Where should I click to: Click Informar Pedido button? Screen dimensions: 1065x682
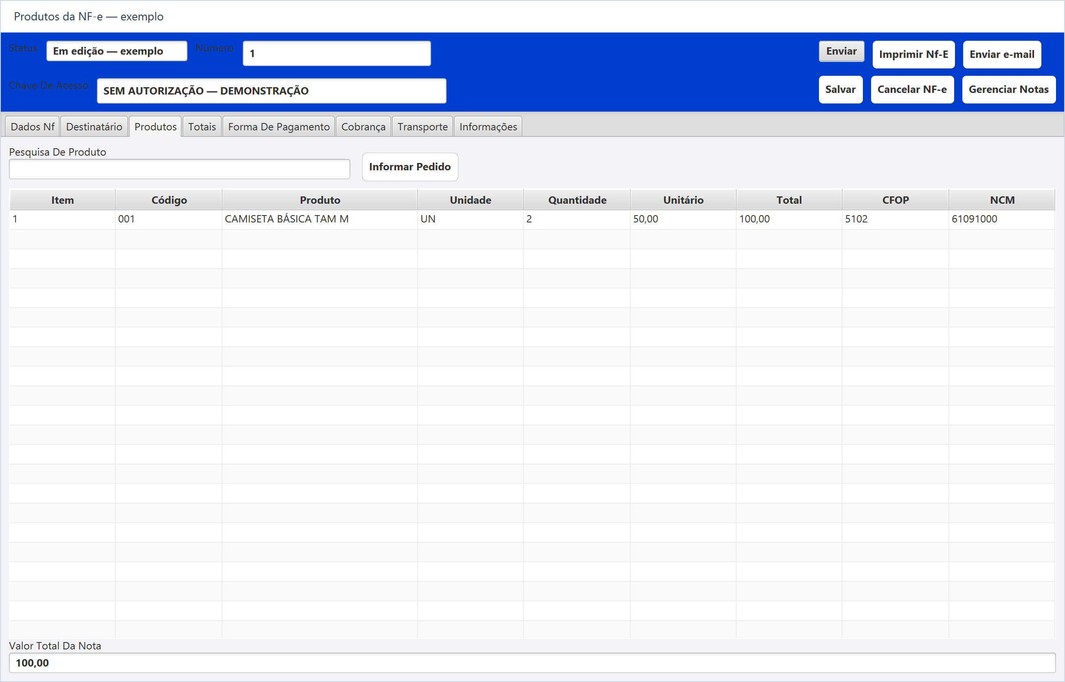pos(409,167)
